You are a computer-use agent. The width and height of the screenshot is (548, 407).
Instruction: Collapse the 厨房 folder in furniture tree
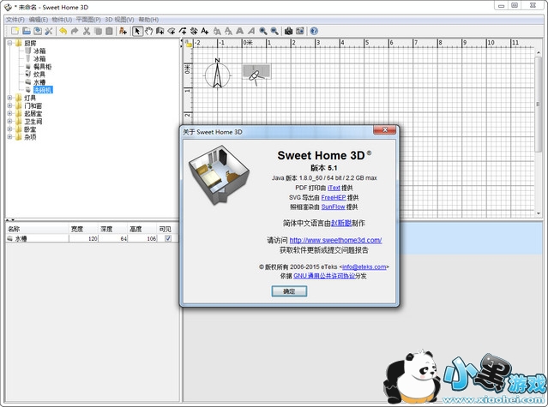click(10, 43)
